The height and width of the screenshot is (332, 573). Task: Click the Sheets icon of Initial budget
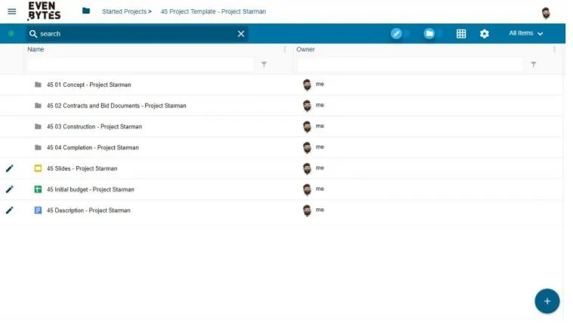[38, 189]
